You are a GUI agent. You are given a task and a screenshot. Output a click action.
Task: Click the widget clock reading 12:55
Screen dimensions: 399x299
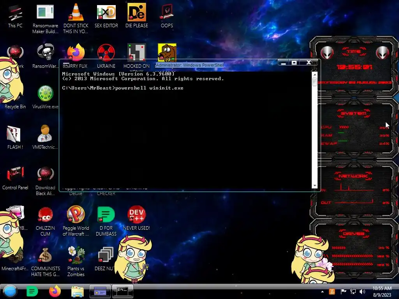tap(354, 67)
